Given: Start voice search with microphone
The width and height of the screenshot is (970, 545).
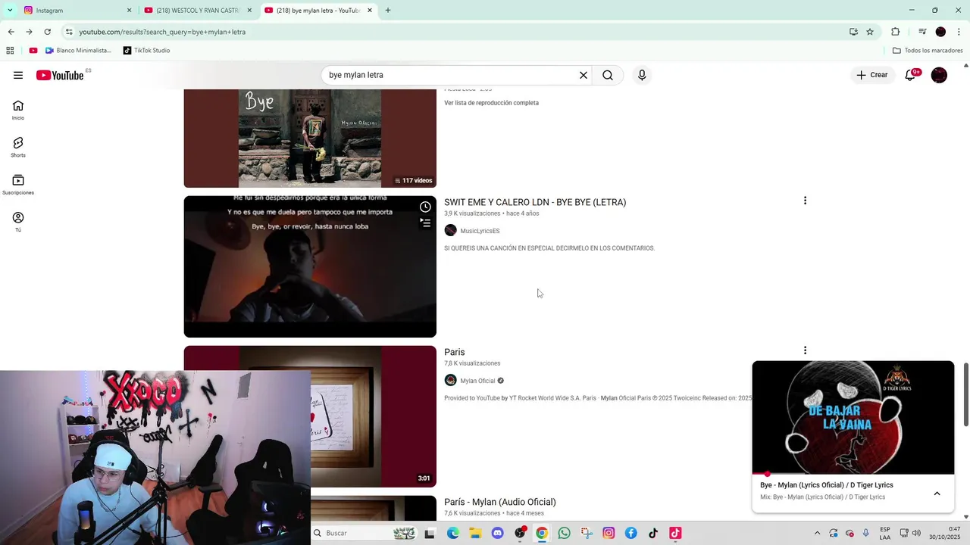Looking at the screenshot, I should [x=642, y=75].
